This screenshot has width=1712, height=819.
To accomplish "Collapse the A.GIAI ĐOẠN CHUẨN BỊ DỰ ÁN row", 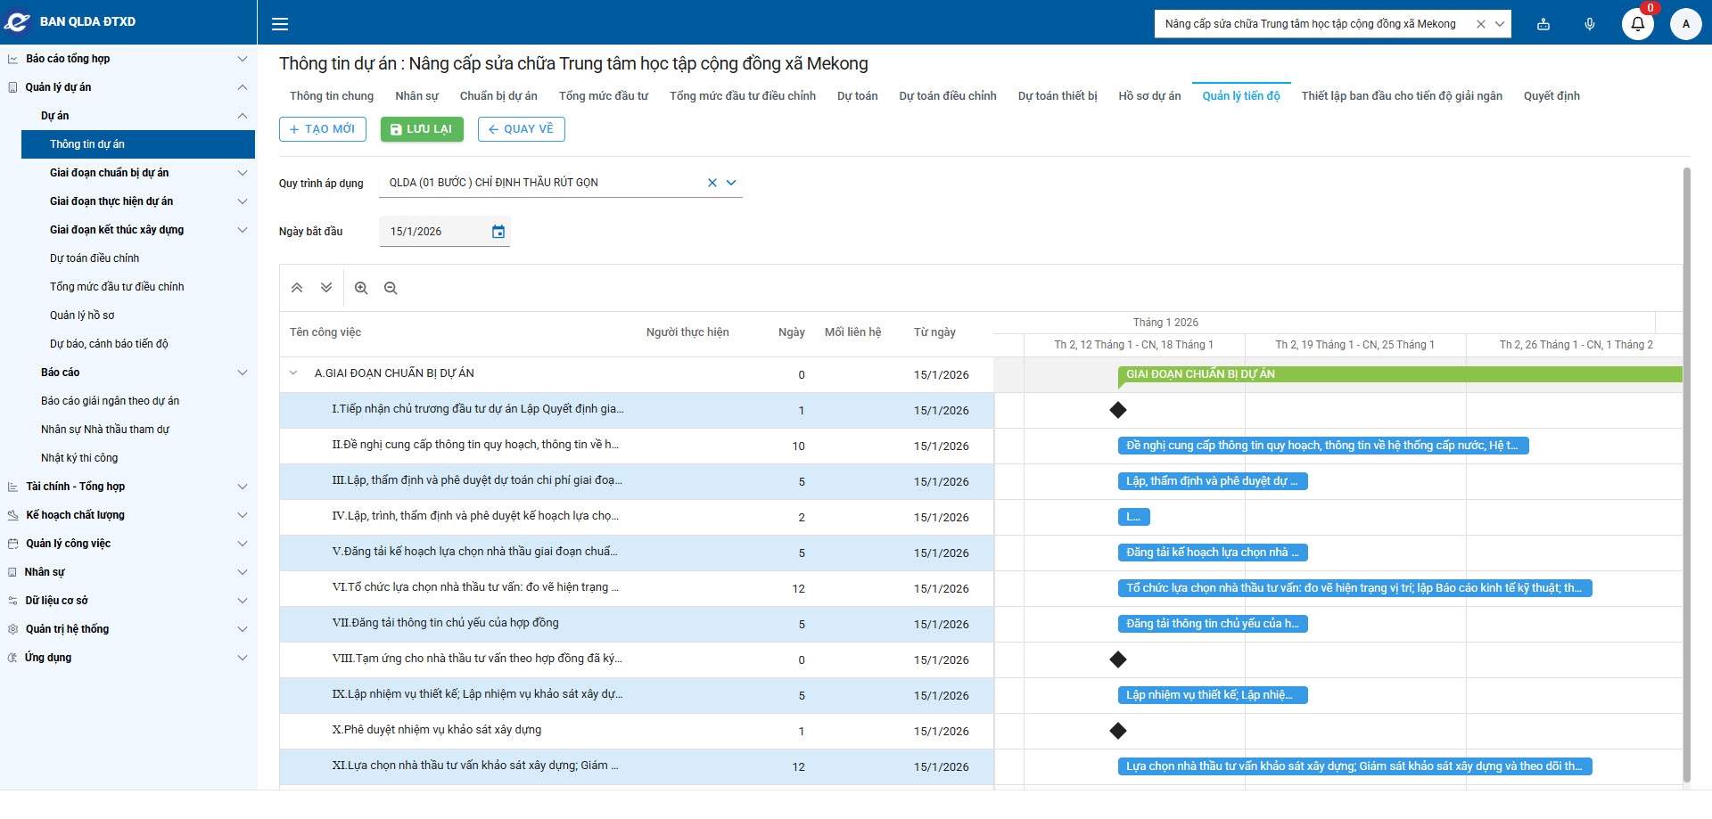I will [x=293, y=373].
